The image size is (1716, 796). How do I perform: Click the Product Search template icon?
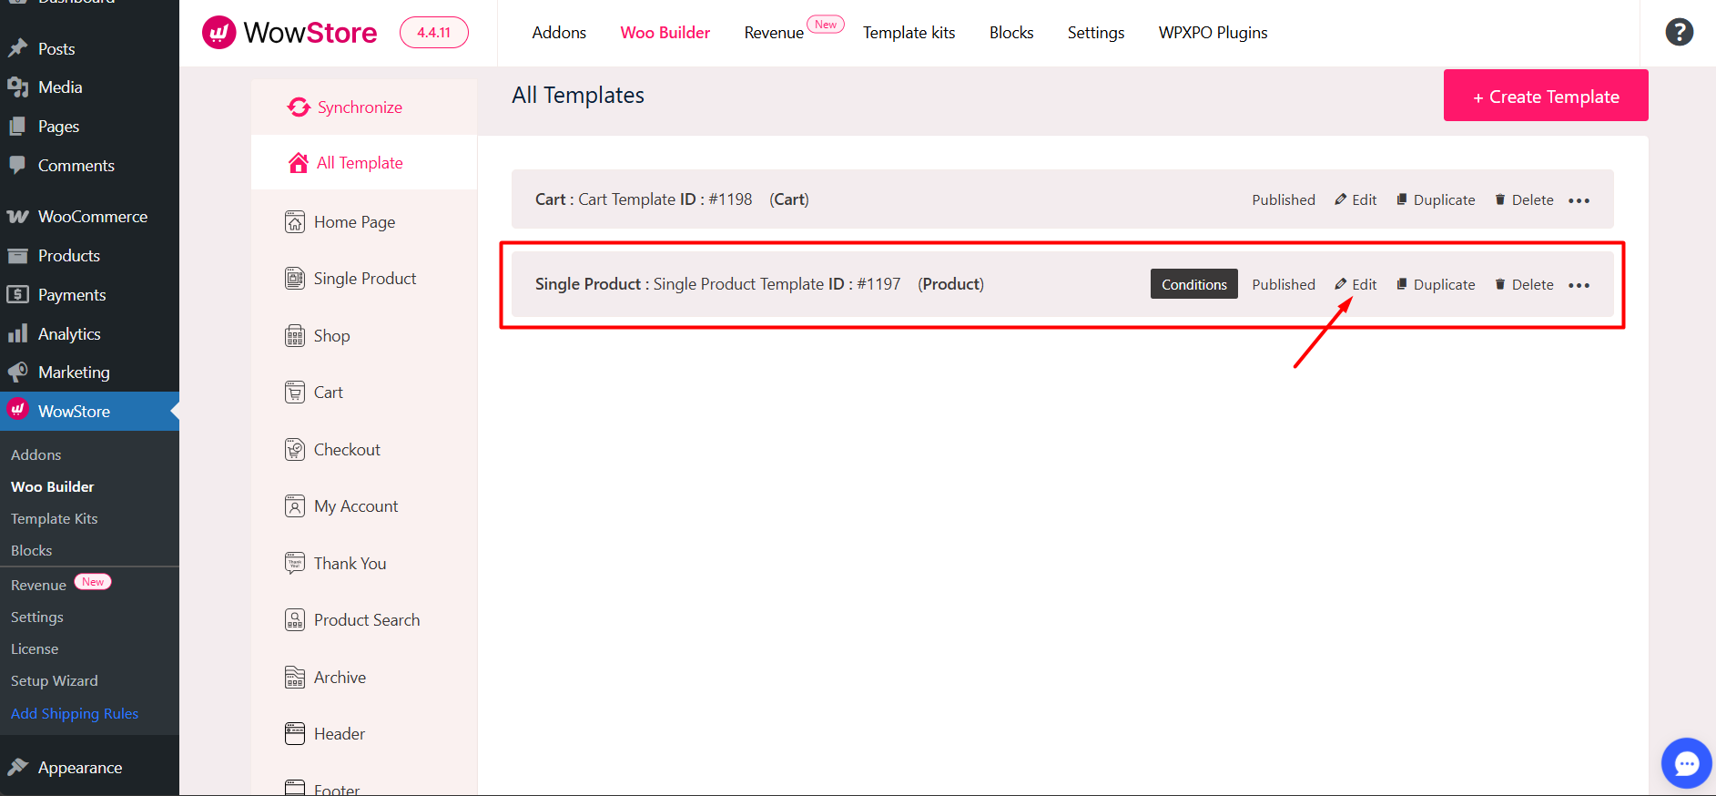coord(295,620)
